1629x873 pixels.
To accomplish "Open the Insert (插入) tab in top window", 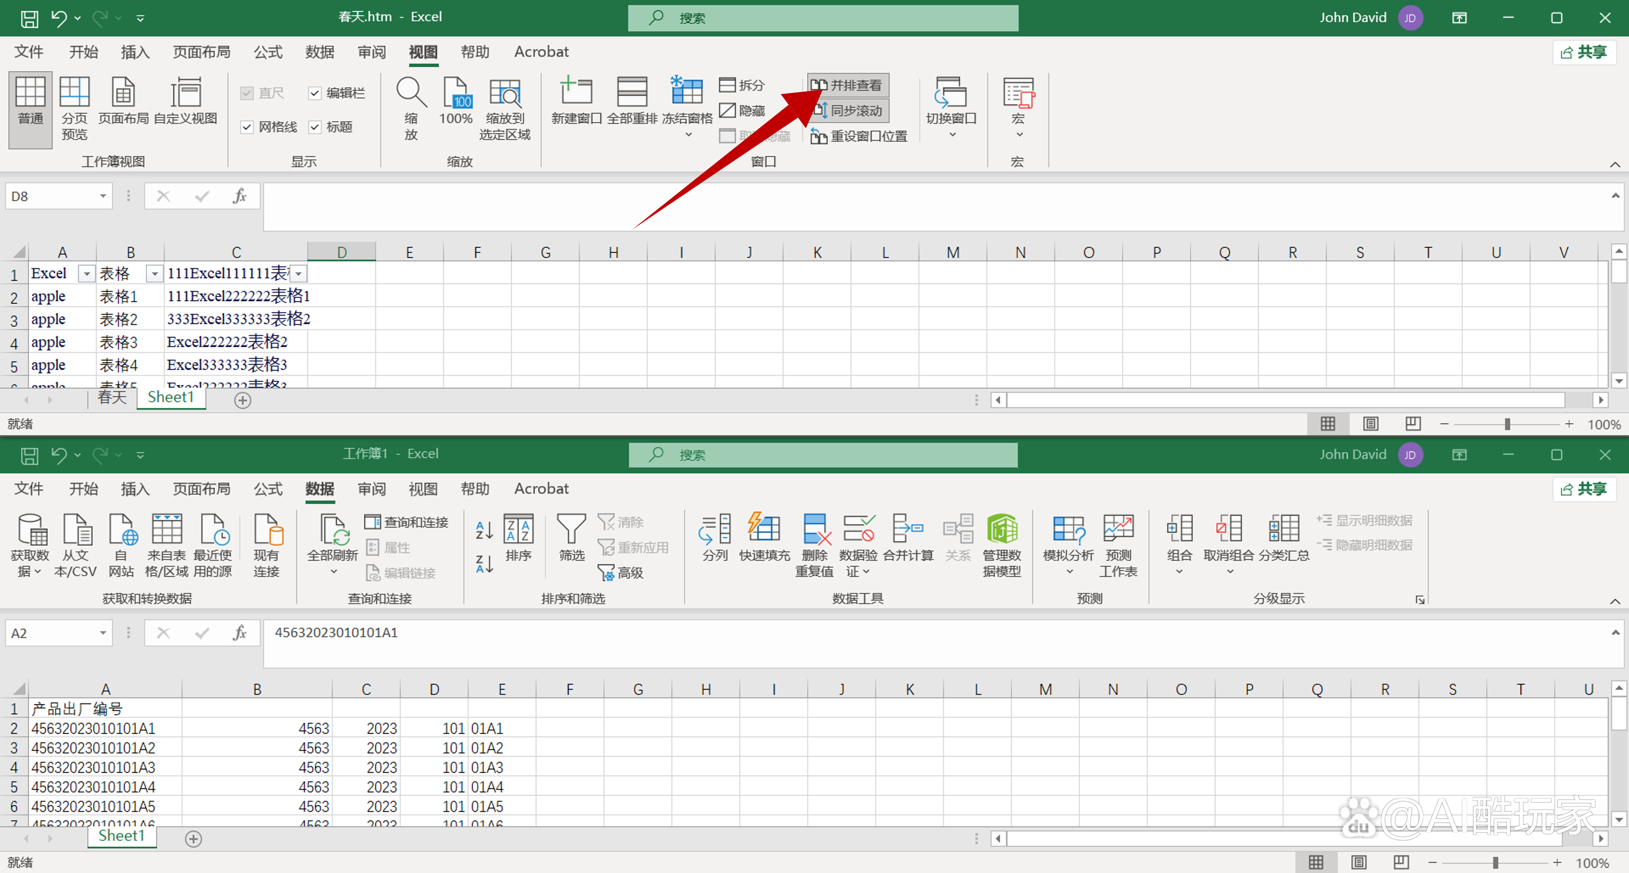I will coord(135,52).
